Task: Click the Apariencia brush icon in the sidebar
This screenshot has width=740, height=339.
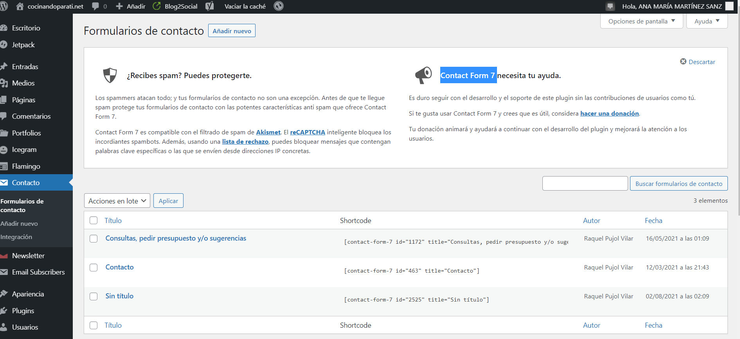Action: [x=4, y=294]
